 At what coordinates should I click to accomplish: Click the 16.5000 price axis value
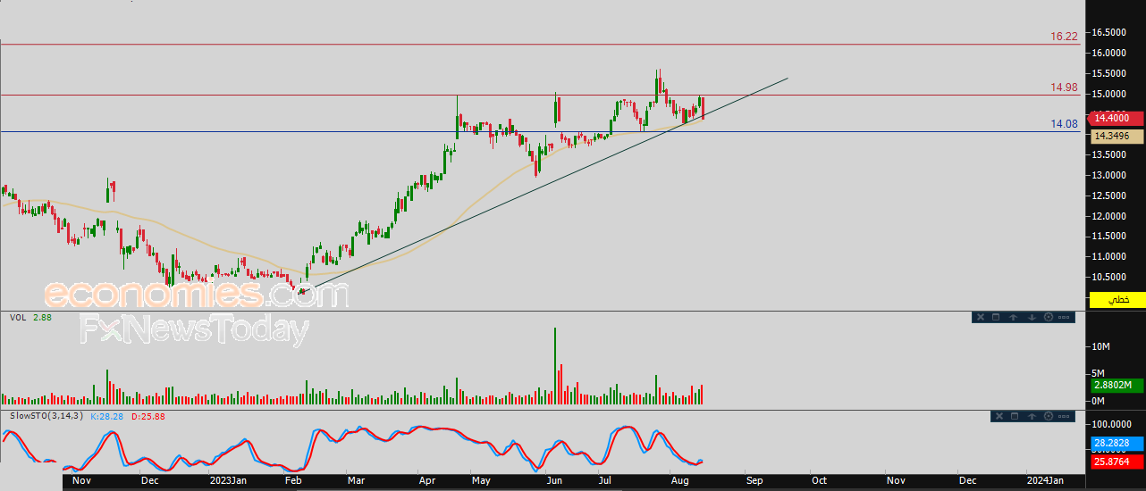point(1110,33)
